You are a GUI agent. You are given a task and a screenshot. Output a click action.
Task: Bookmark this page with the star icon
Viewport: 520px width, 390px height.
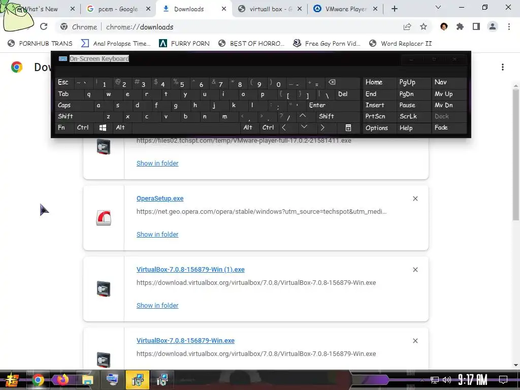coord(424,26)
